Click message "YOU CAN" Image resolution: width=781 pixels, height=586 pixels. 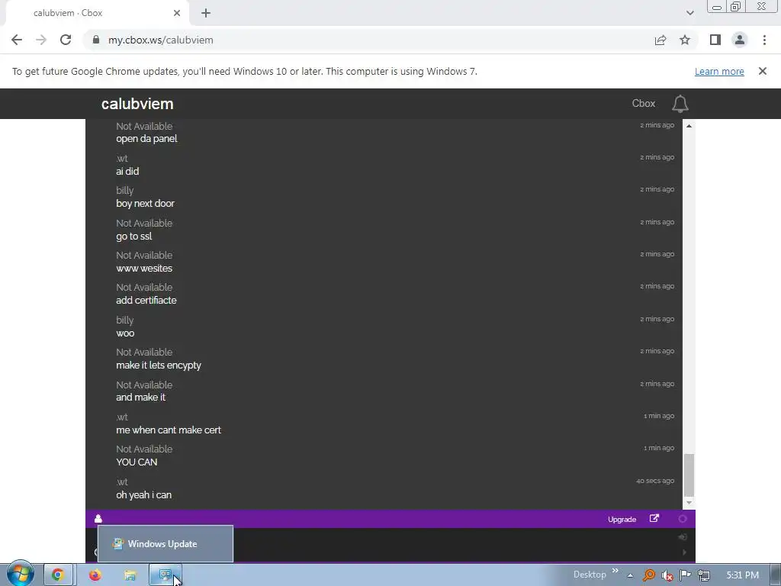[x=137, y=462]
